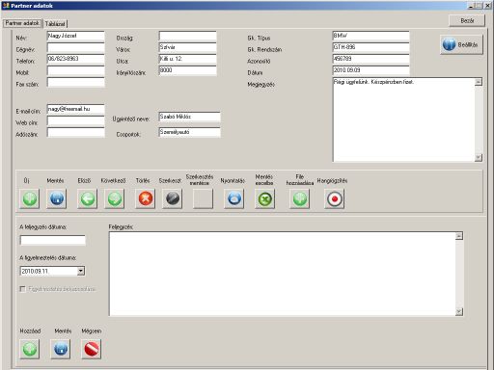Toggle the Figyelmeztetés bekapcsolása checkbox
Screen dimensions: 494x370
(x=22, y=289)
